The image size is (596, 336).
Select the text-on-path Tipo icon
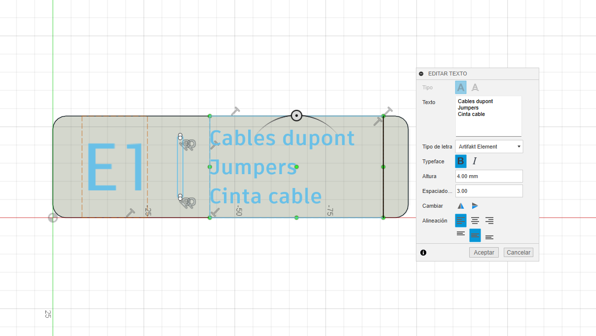point(475,87)
